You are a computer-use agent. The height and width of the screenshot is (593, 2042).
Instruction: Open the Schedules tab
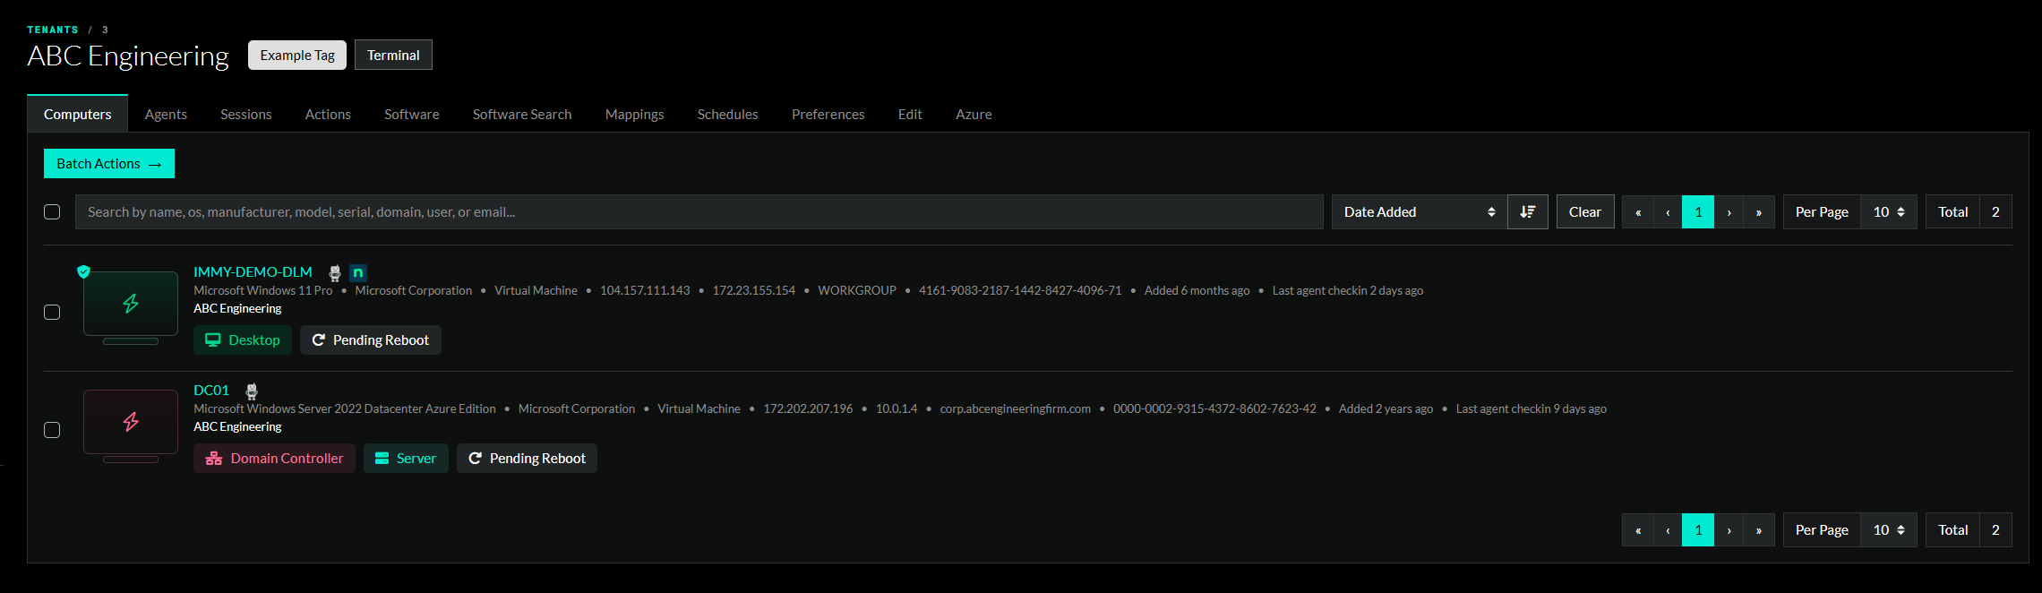[x=727, y=115]
